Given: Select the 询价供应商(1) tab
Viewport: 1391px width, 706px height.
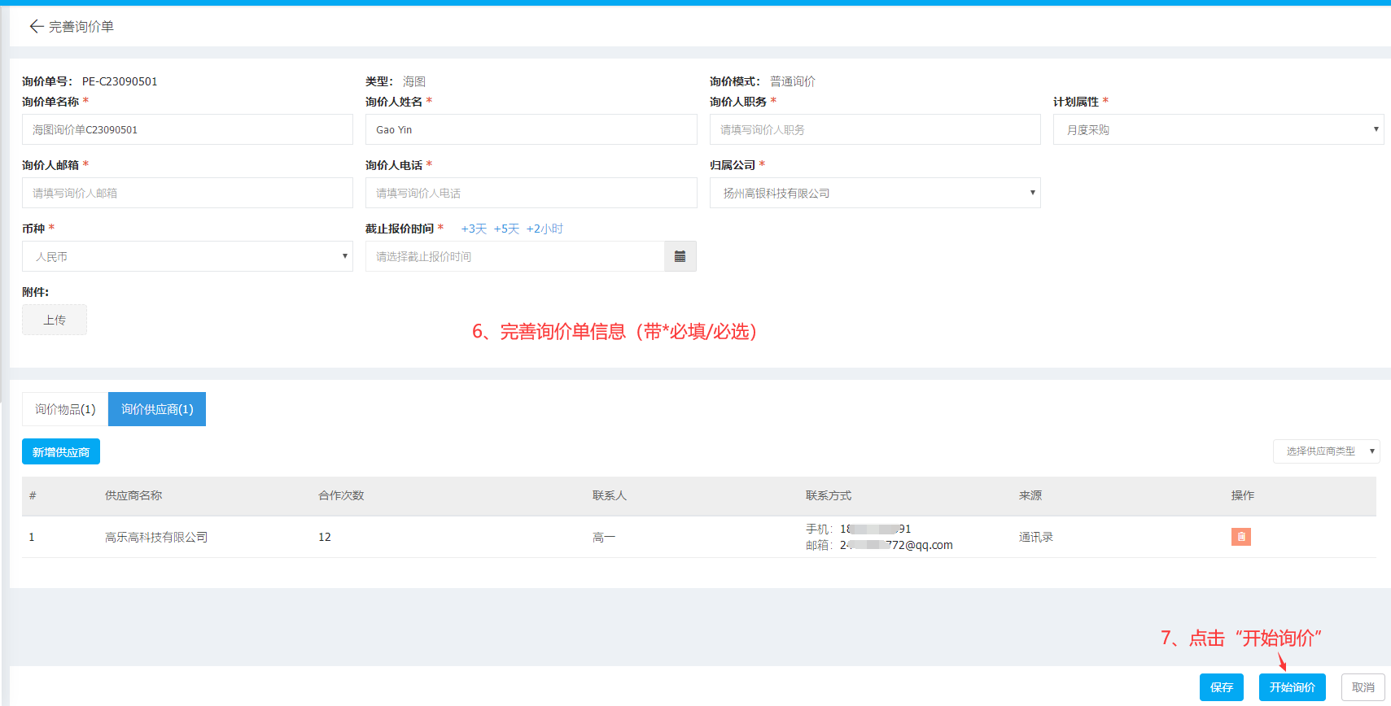Looking at the screenshot, I should [157, 409].
